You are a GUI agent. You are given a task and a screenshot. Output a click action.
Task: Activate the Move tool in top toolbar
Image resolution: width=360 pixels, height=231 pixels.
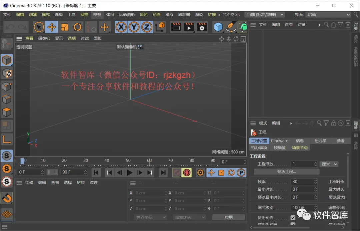tap(52, 27)
